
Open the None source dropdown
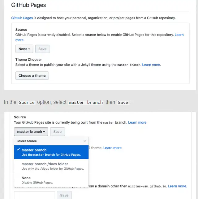click(24, 49)
